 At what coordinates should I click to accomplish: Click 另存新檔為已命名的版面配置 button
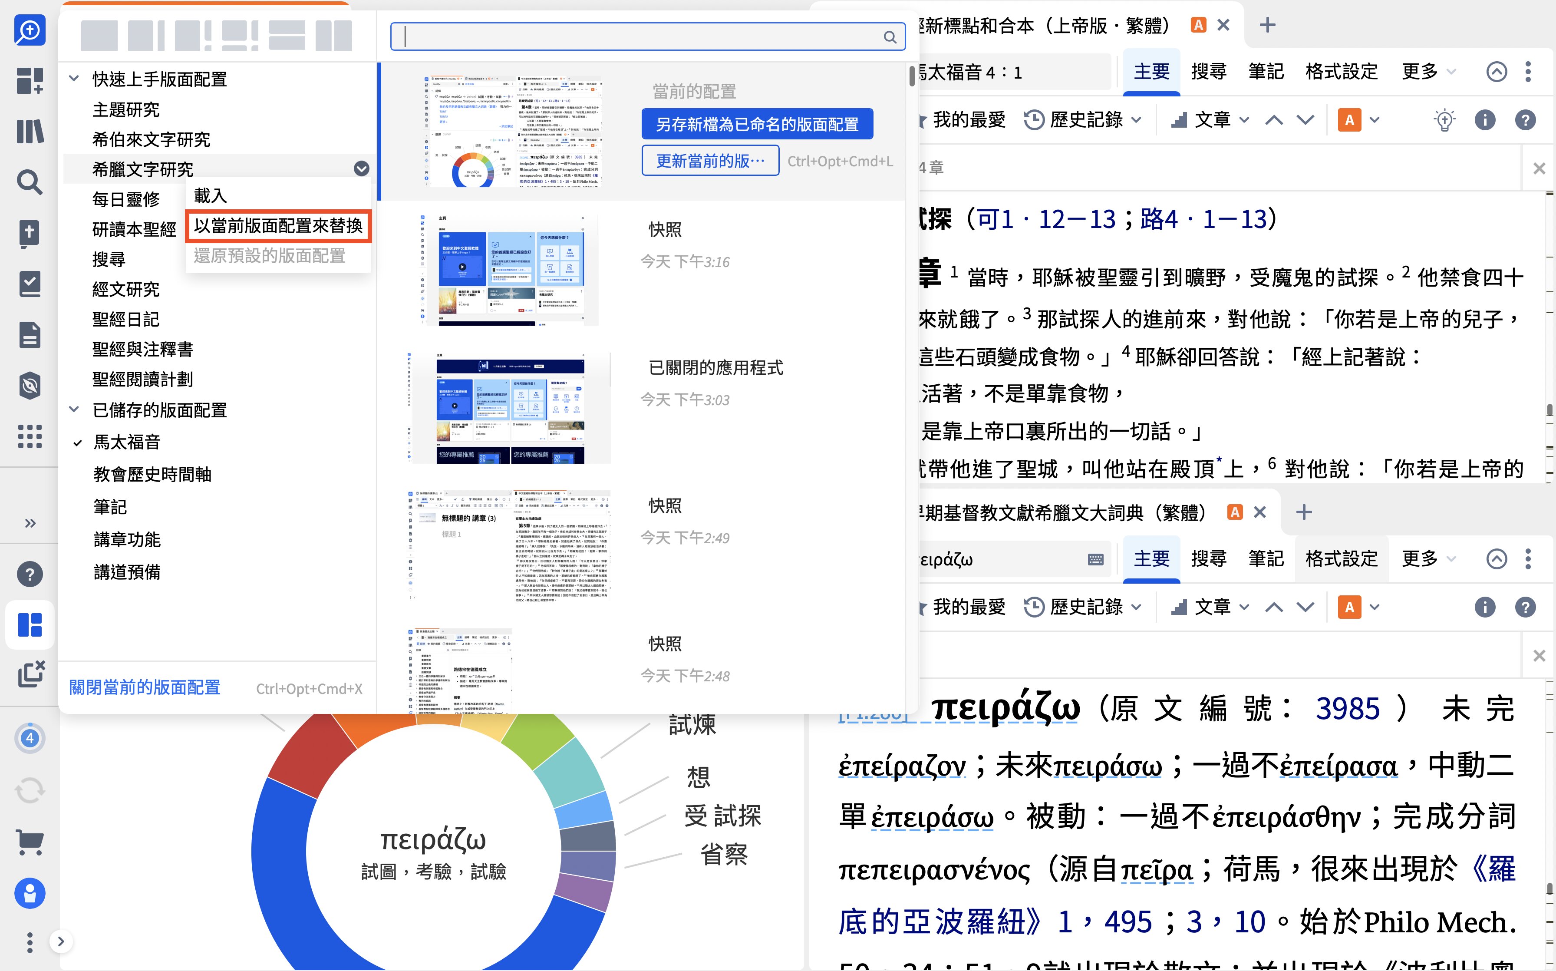pos(757,124)
